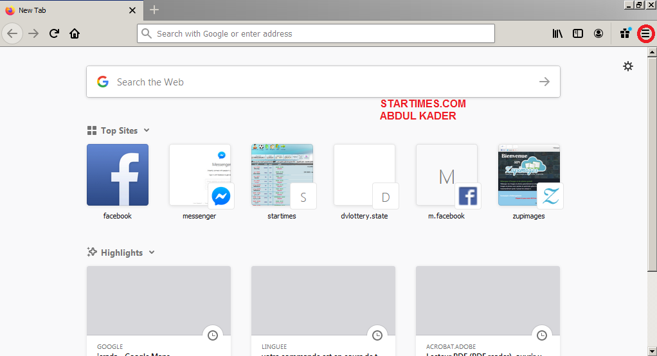This screenshot has height=356, width=657.
Task: Click the page scrollbar up arrow
Action: click(652, 52)
